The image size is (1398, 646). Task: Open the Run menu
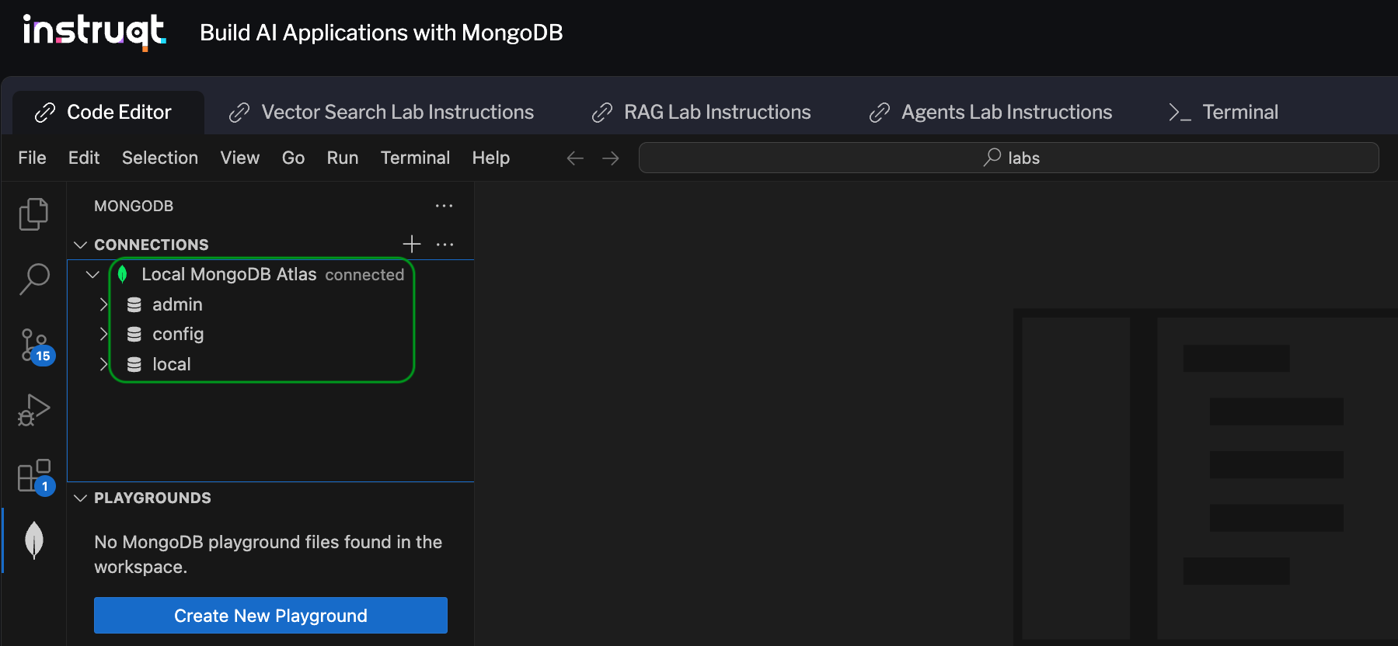pos(343,158)
